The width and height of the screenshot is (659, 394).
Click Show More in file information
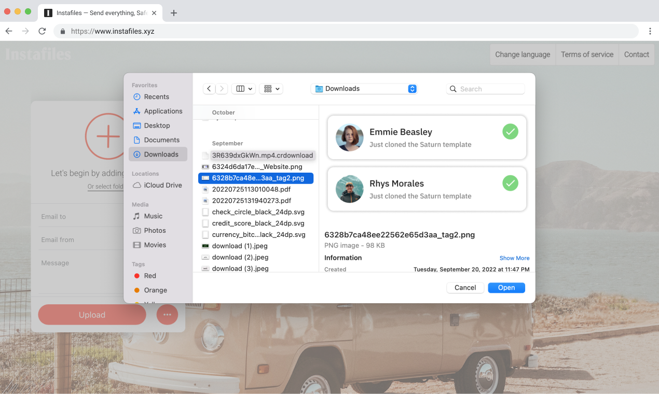514,258
